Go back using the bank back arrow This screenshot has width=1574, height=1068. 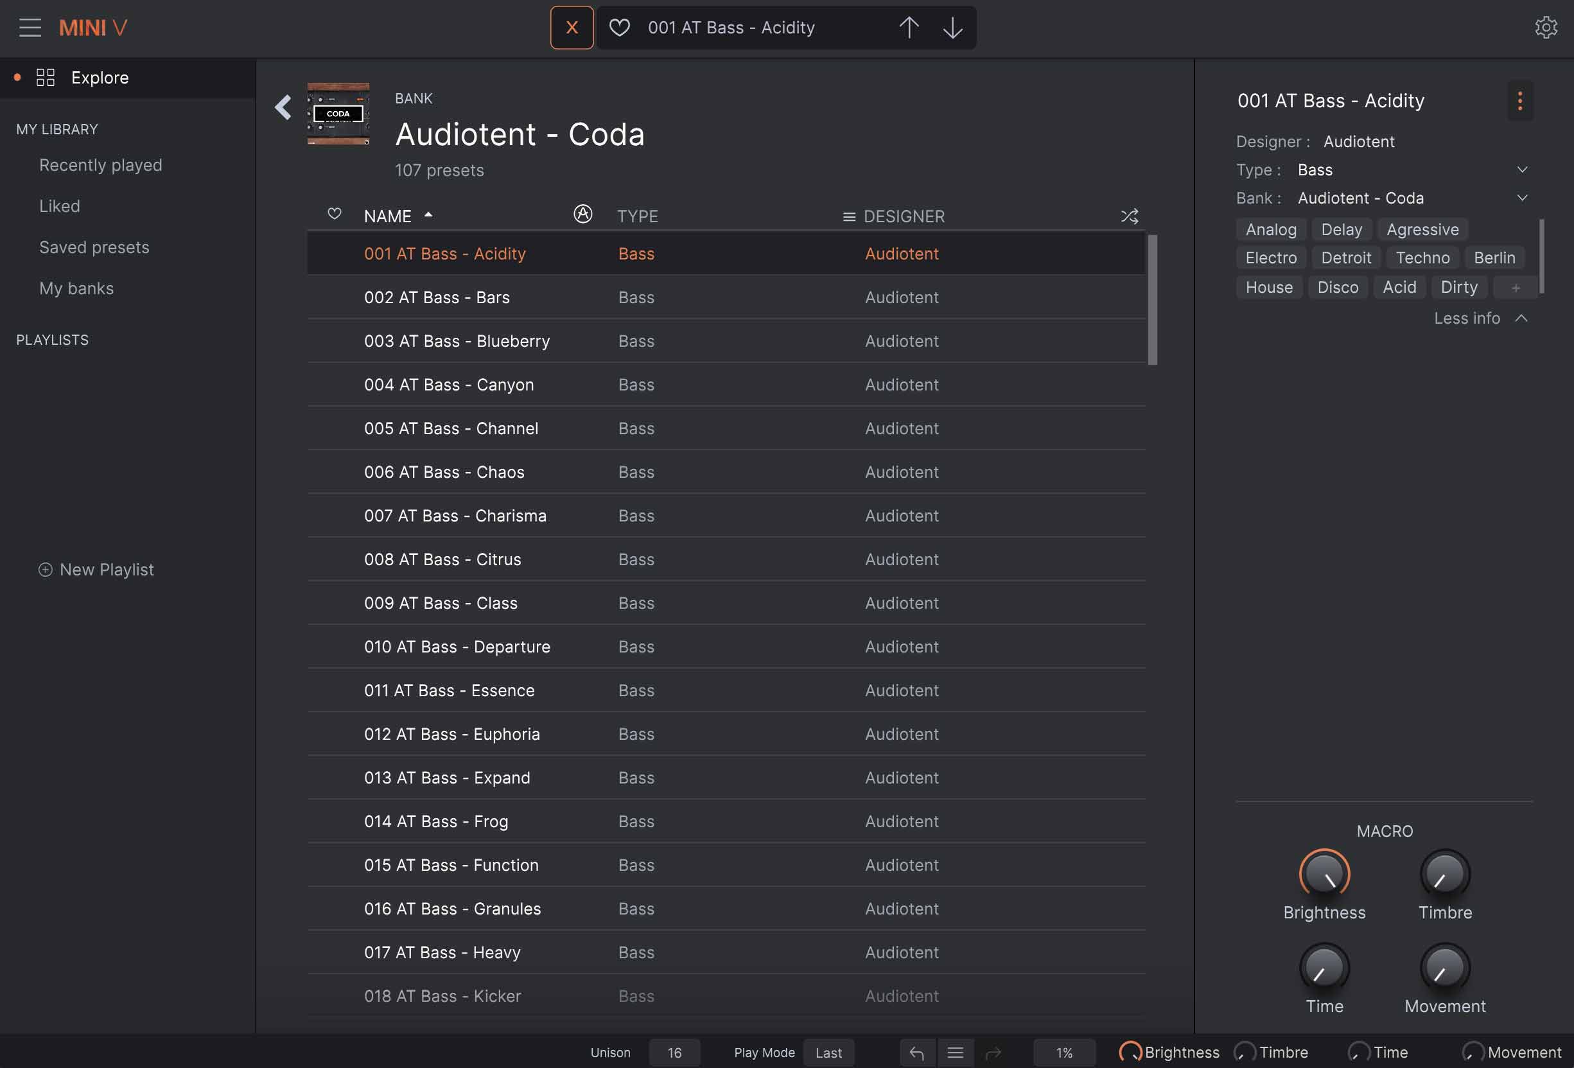click(x=283, y=107)
